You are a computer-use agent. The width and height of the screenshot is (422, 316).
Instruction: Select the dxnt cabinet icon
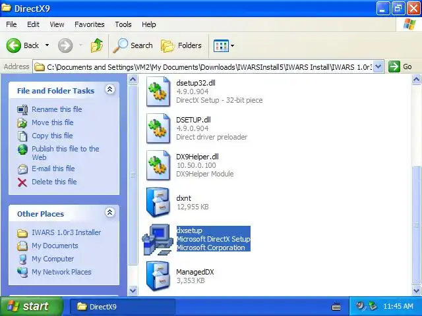coord(158,202)
